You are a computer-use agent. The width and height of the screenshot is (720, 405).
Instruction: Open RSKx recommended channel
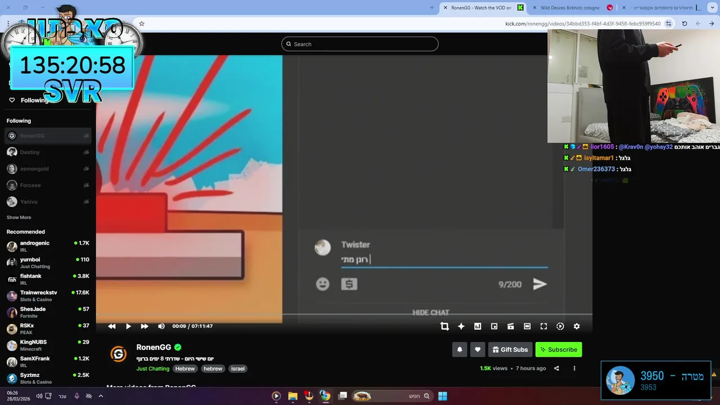48,328
